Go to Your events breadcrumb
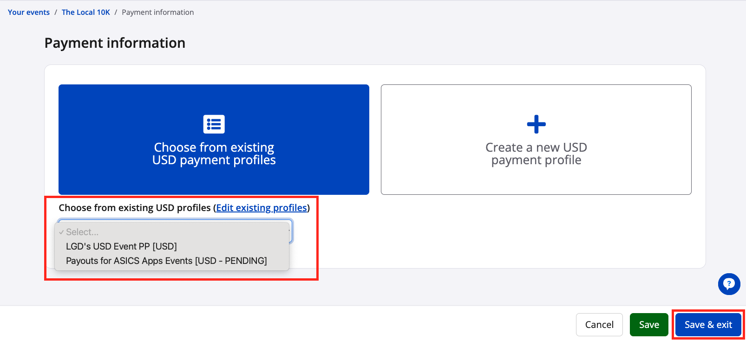This screenshot has height=340, width=746. 29,12
